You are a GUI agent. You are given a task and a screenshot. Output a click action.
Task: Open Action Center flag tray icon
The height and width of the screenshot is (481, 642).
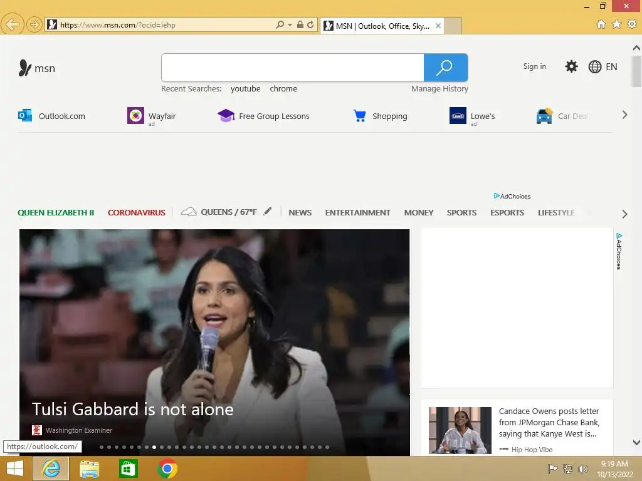(552, 468)
